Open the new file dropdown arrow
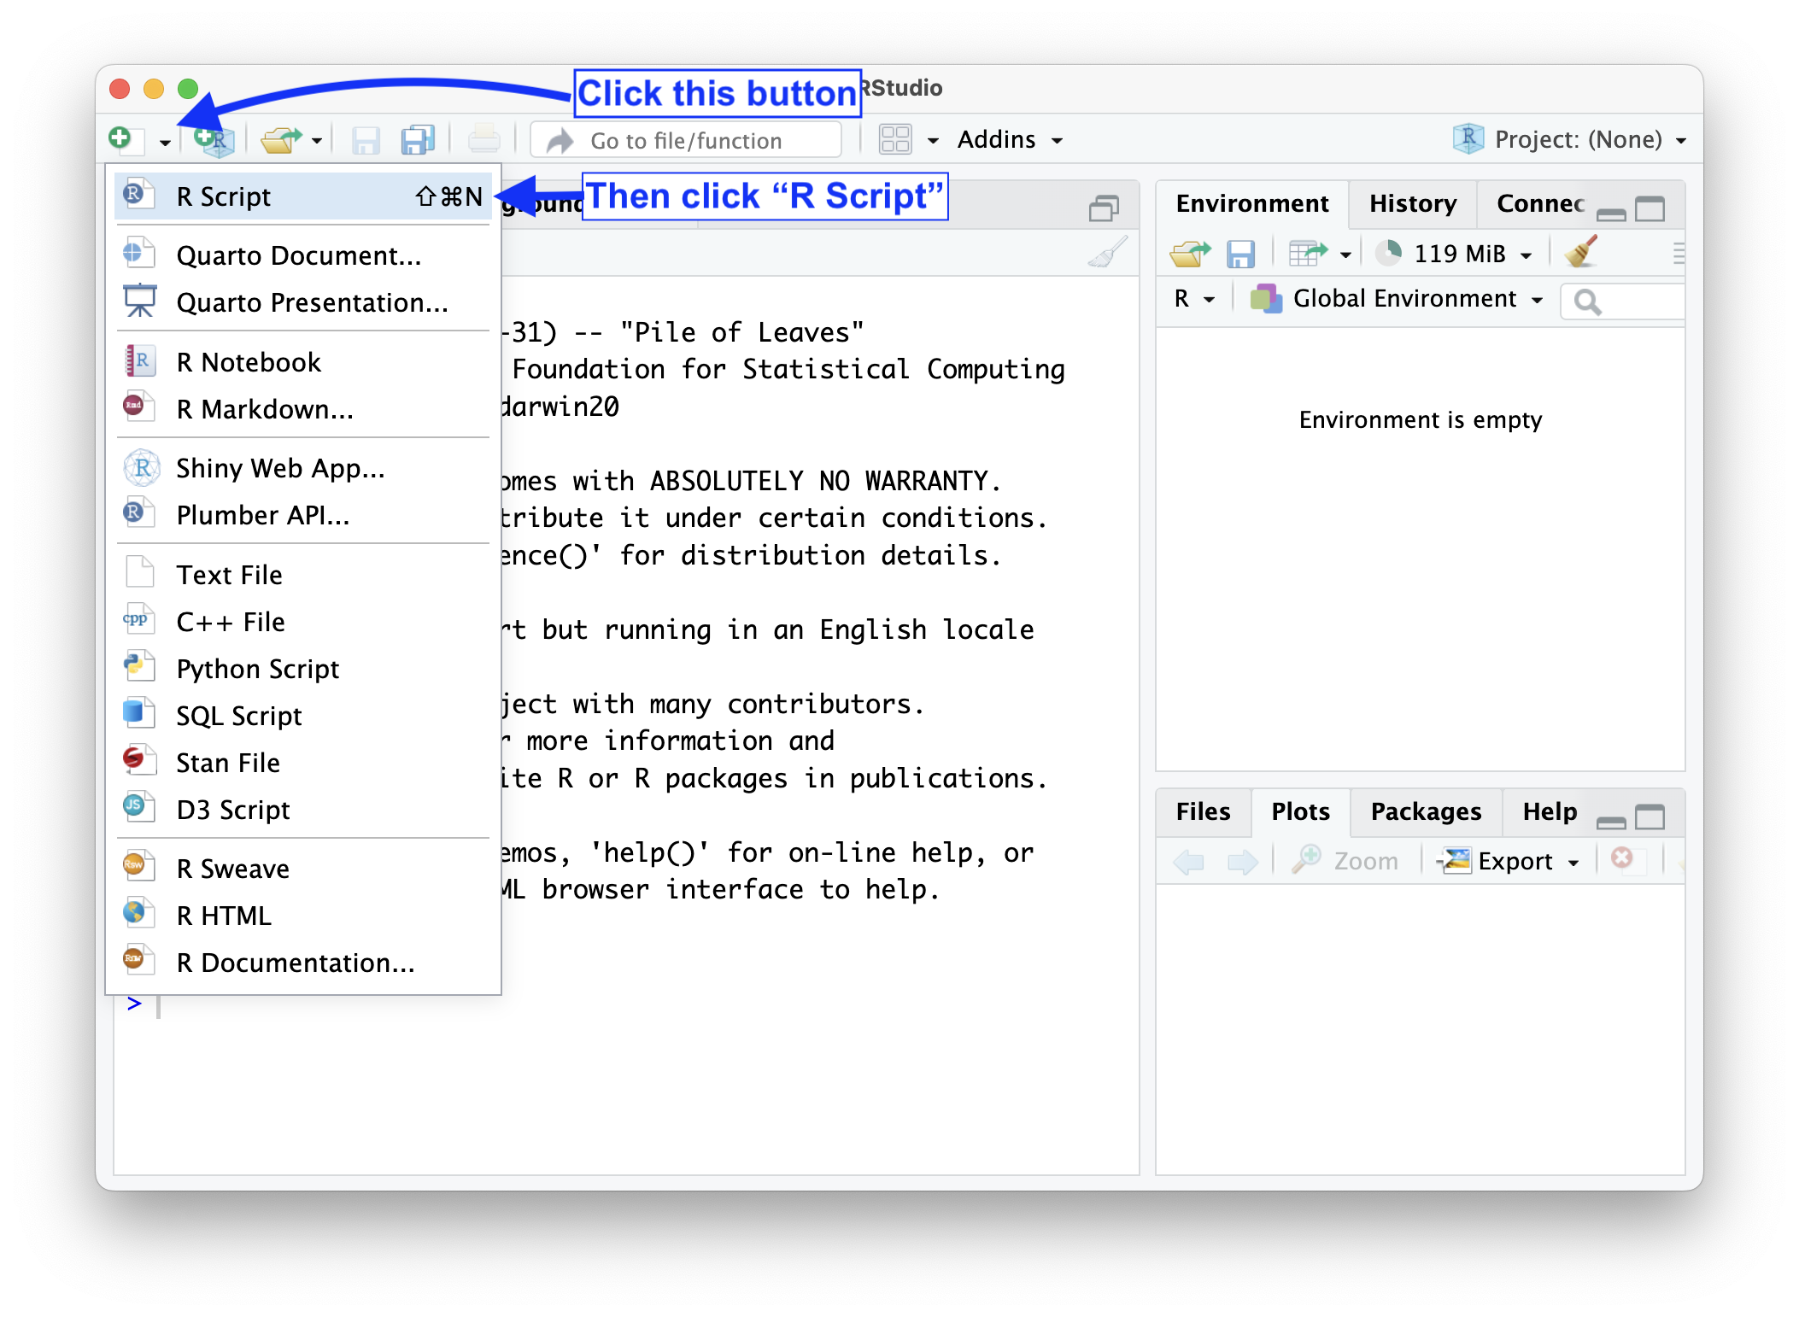Viewport: 1799px width, 1317px height. tap(163, 142)
